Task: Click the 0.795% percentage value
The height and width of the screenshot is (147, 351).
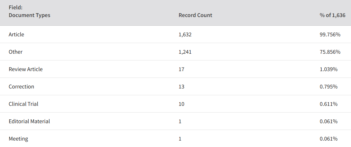Action: click(x=328, y=87)
